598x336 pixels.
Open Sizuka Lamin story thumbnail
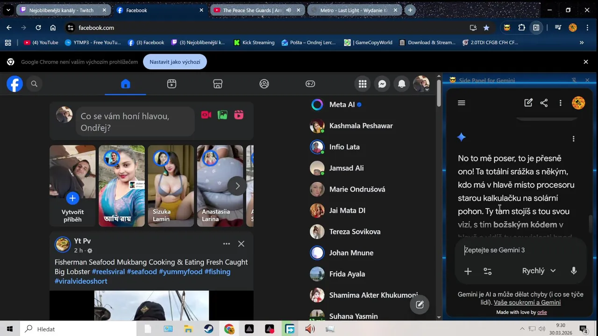pyautogui.click(x=171, y=186)
